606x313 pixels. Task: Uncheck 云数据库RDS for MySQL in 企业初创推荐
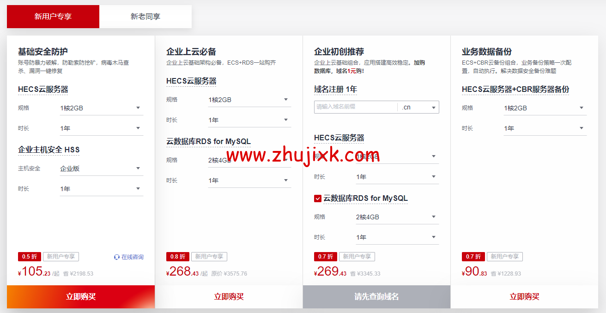point(317,198)
